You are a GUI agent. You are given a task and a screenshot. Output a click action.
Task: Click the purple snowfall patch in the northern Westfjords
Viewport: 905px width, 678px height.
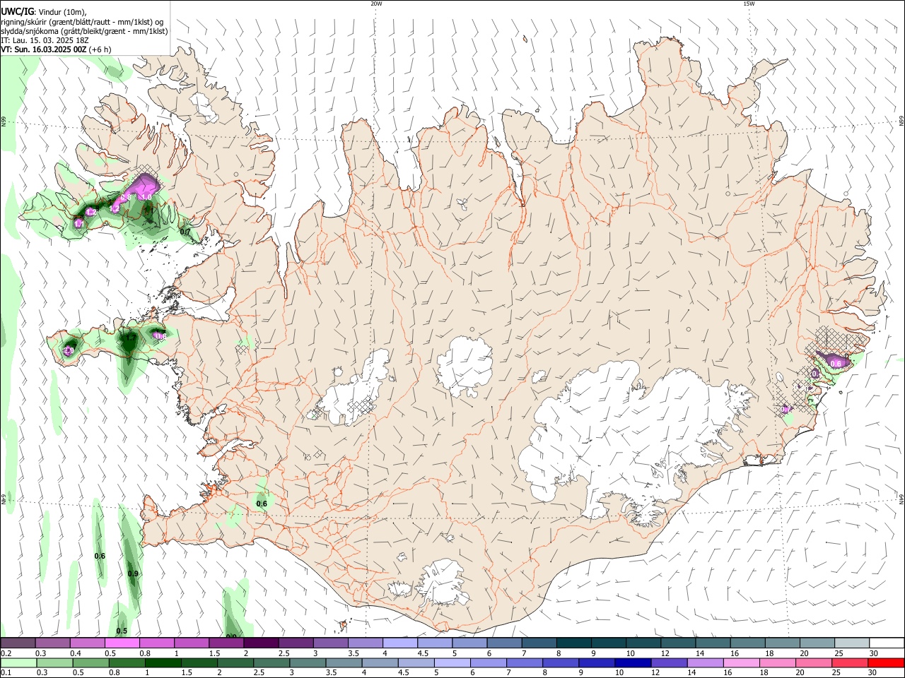click(144, 189)
